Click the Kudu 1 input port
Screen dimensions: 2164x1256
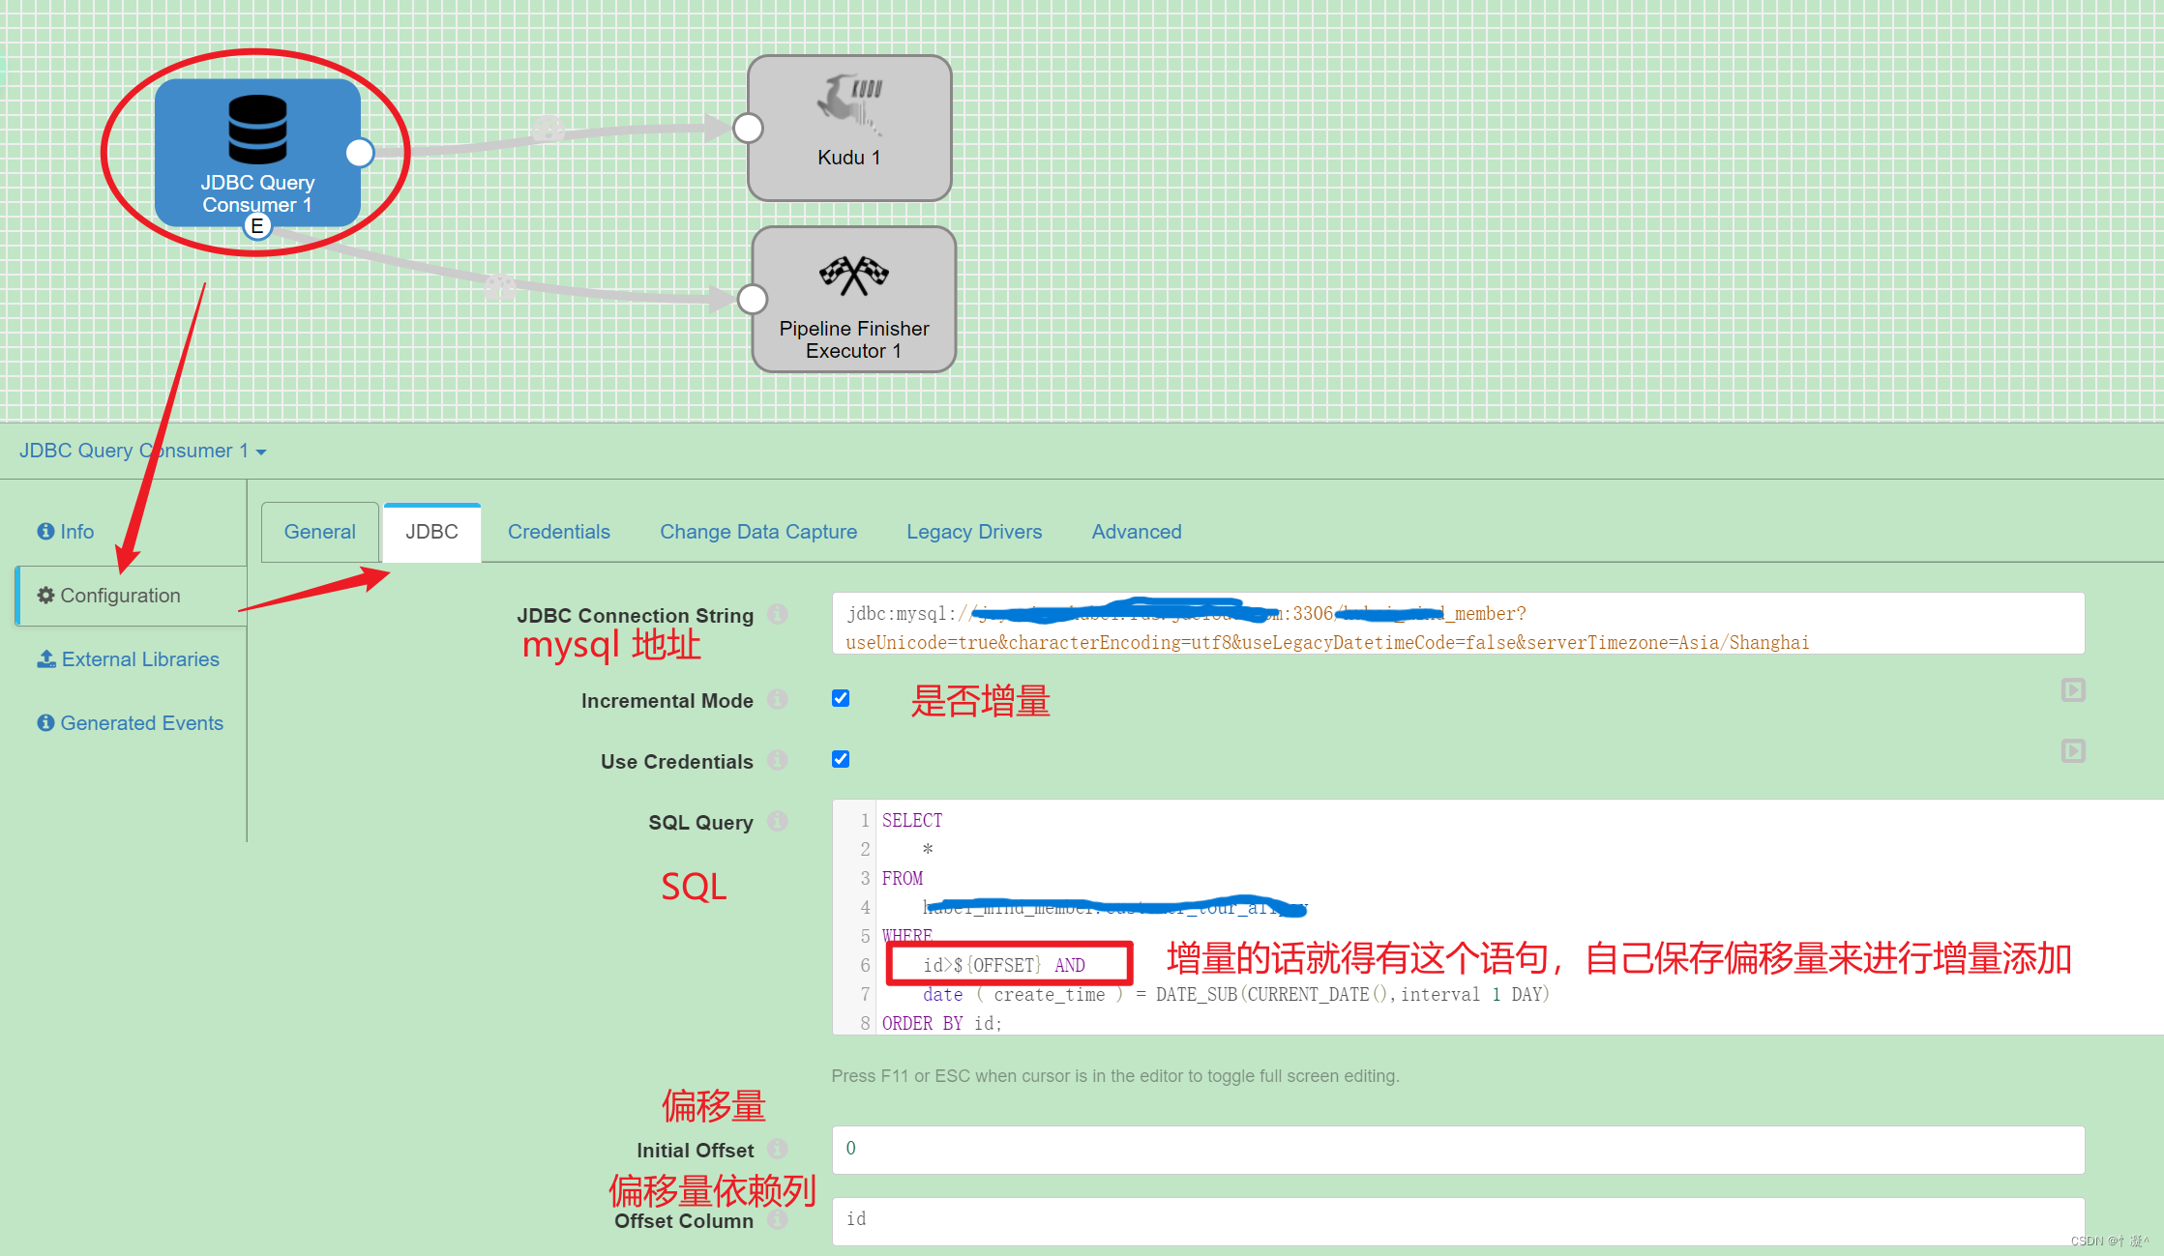point(748,128)
